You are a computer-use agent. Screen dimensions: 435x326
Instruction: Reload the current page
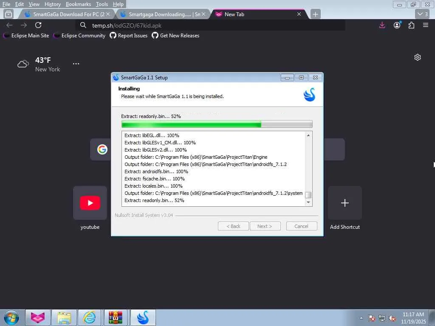38,25
